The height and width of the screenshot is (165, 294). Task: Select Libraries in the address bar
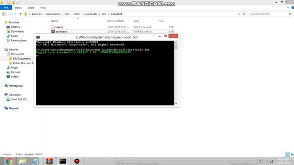pyautogui.click(x=37, y=14)
